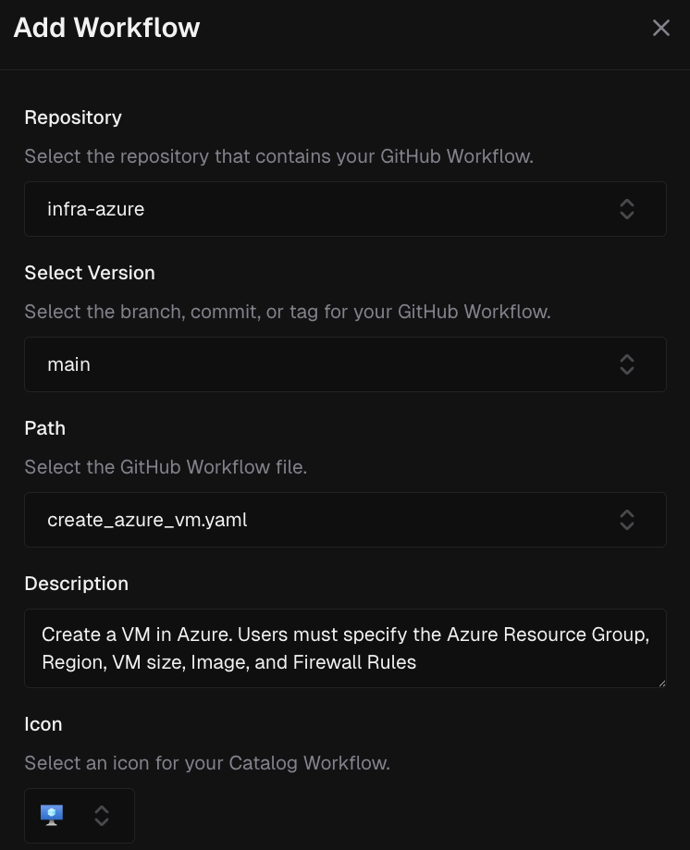The height and width of the screenshot is (850, 690).
Task: Click the Catalog Workflow icon helper text
Action: click(207, 763)
